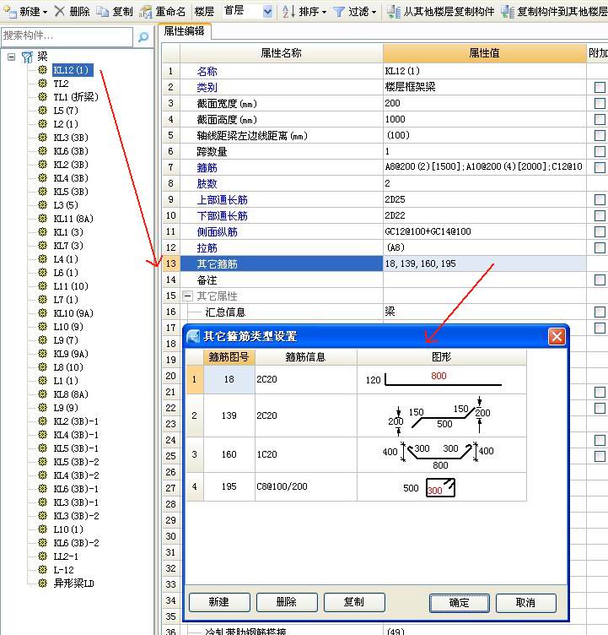Select the 其它箍筋 property row
This screenshot has width=608, height=635.
(x=282, y=263)
